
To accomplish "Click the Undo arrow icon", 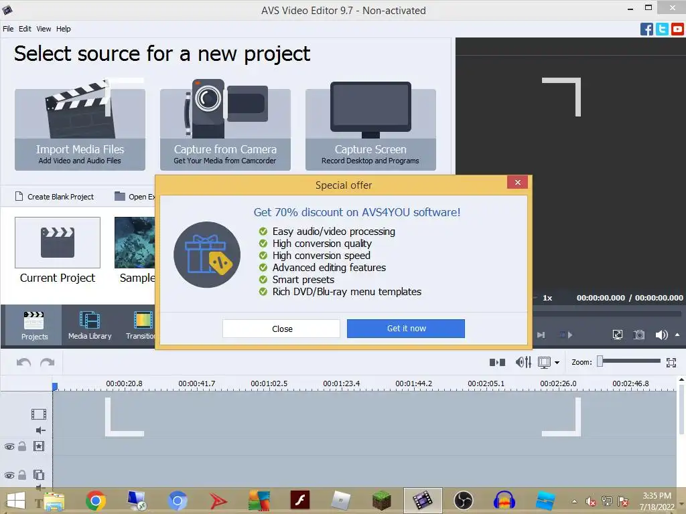I will click(x=23, y=362).
